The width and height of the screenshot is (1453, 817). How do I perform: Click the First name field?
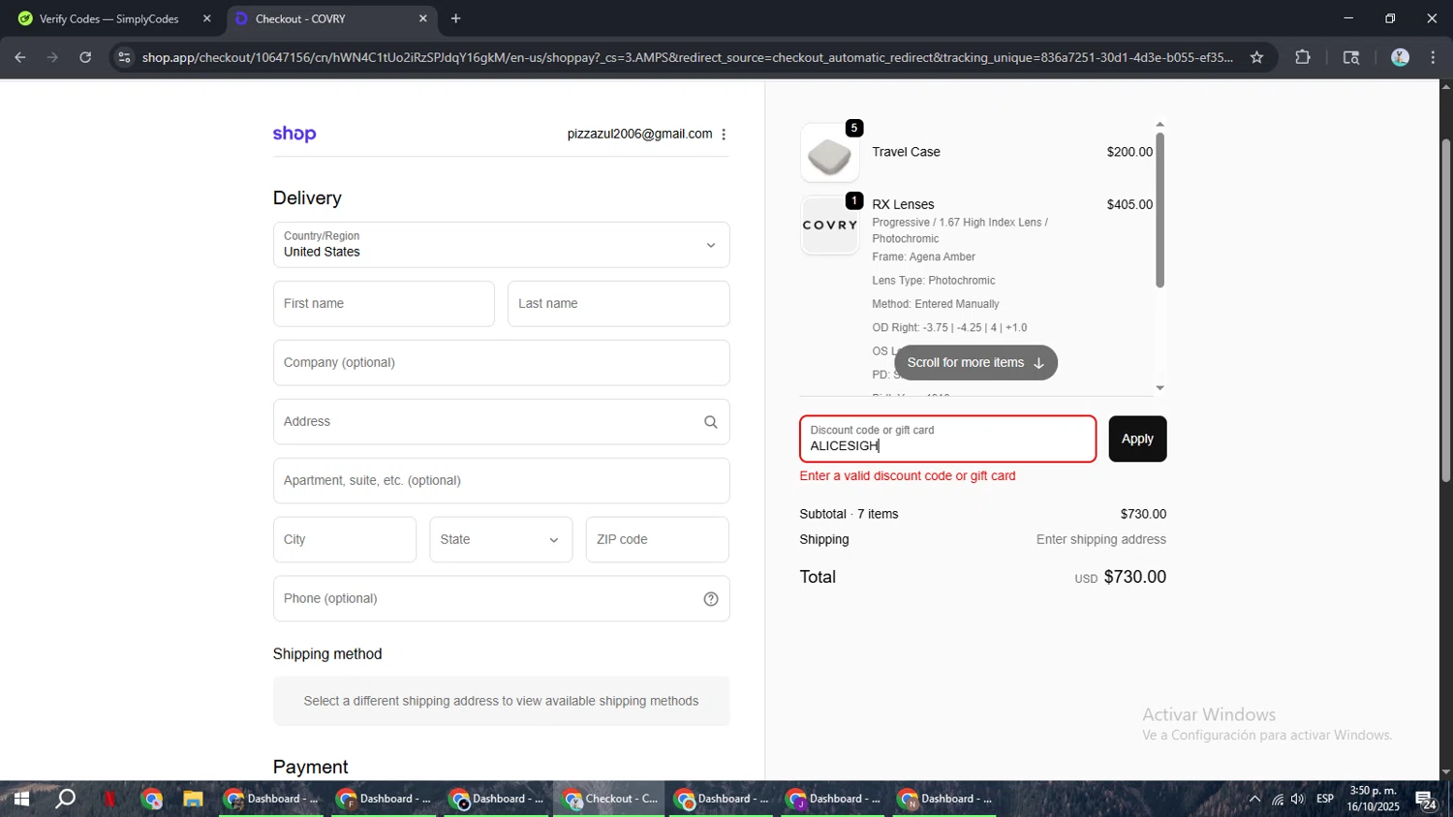pyautogui.click(x=384, y=304)
